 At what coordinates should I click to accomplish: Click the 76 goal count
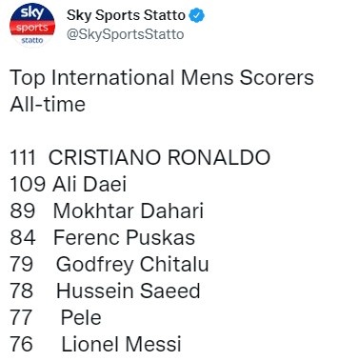pyautogui.click(x=21, y=344)
